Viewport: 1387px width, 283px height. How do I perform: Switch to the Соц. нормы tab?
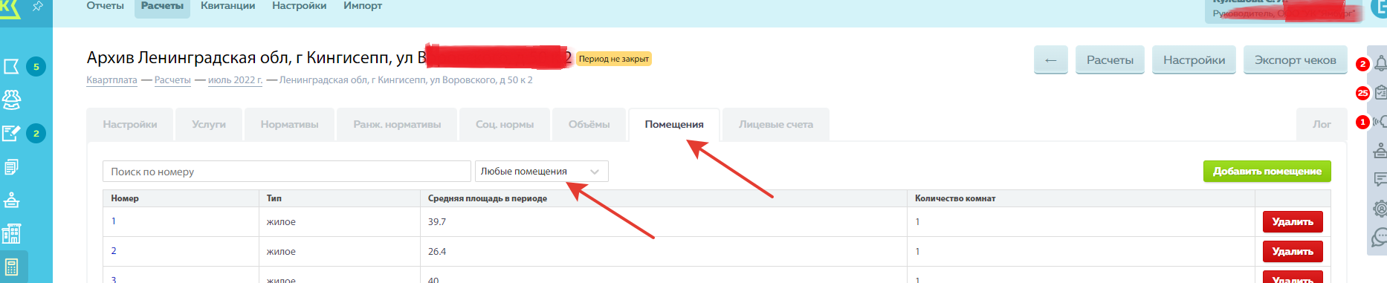click(x=505, y=125)
